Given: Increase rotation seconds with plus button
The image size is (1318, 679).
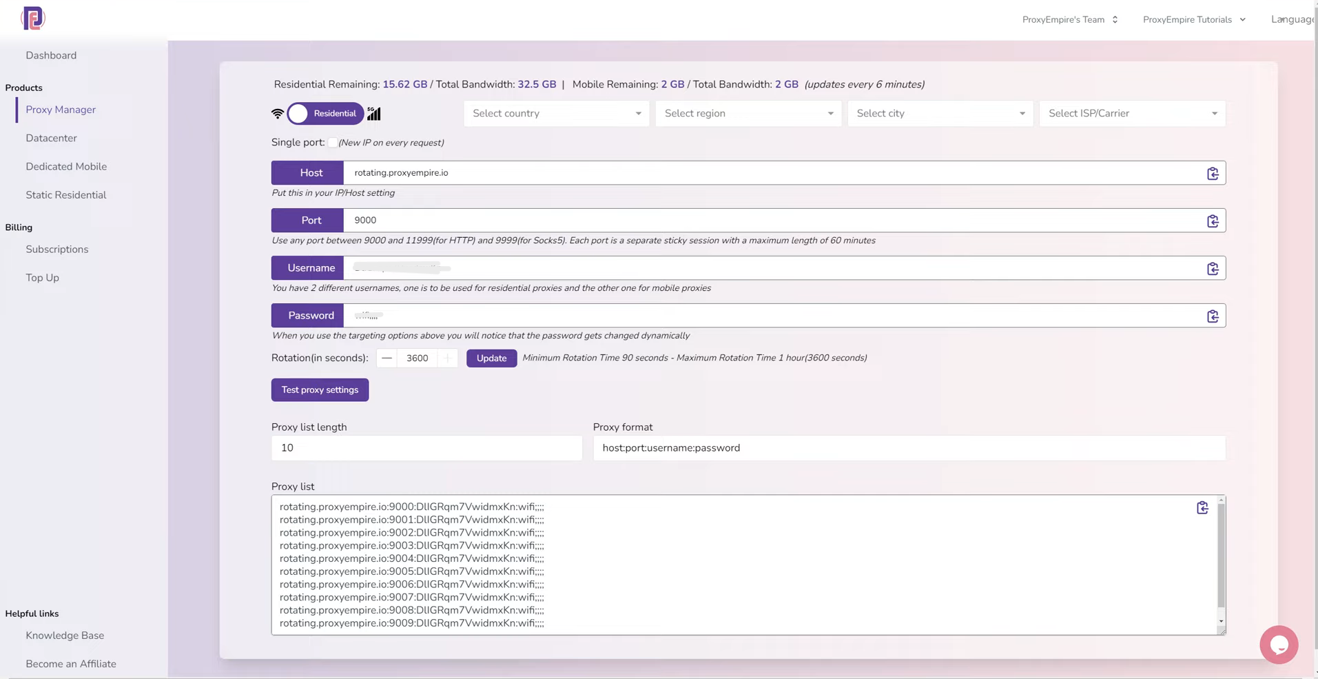Looking at the screenshot, I should tap(448, 358).
